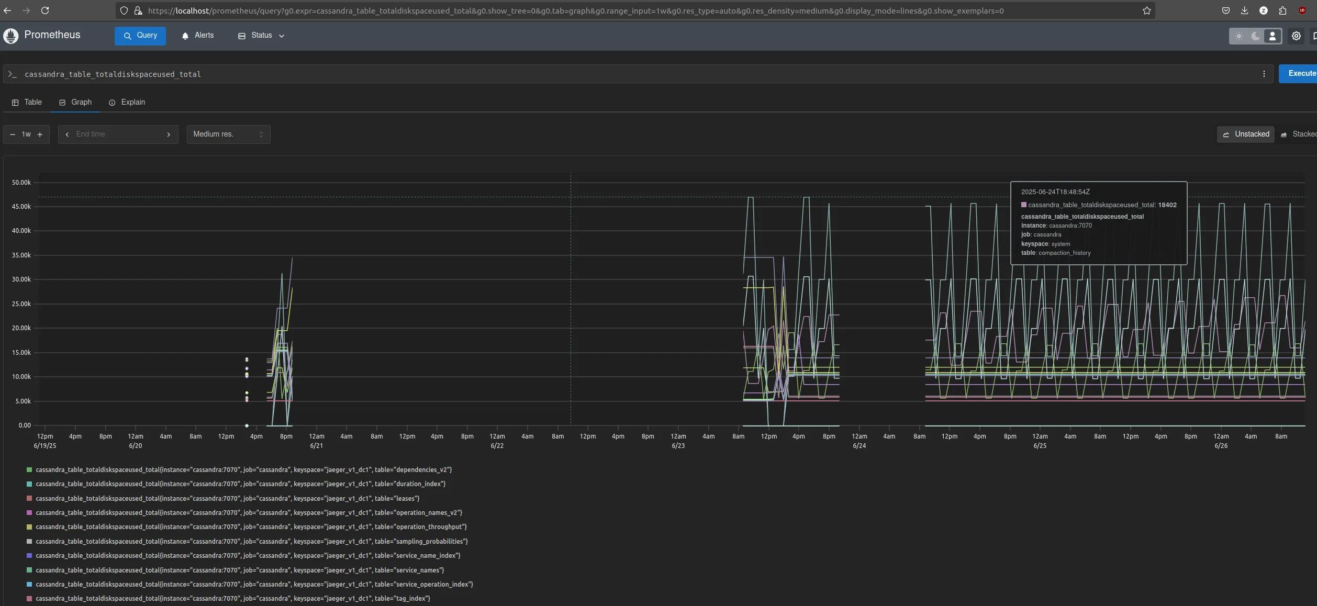1317x606 pixels.
Task: Select Stacked graph mode
Action: 1298,134
